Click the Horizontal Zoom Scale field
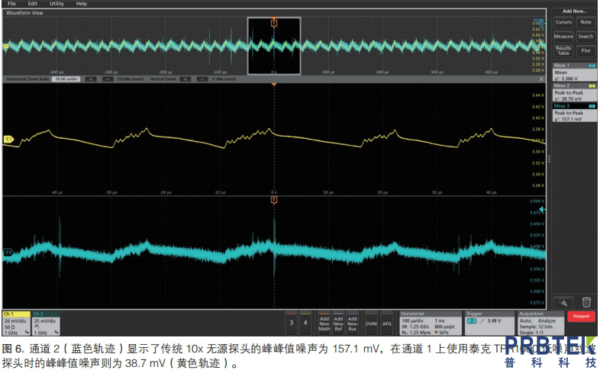 (x=64, y=78)
